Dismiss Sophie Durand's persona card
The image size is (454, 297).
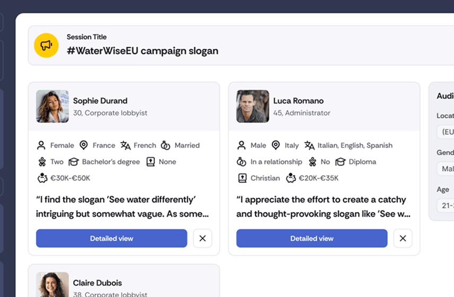click(x=203, y=238)
